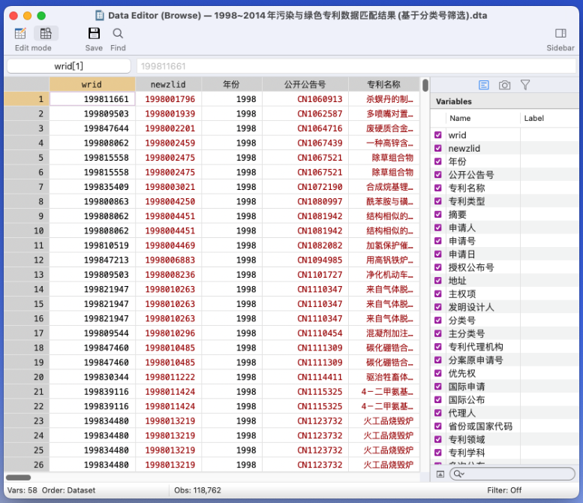Select the Browse mode icon
Screen dimensions: 583x503
[x=46, y=34]
